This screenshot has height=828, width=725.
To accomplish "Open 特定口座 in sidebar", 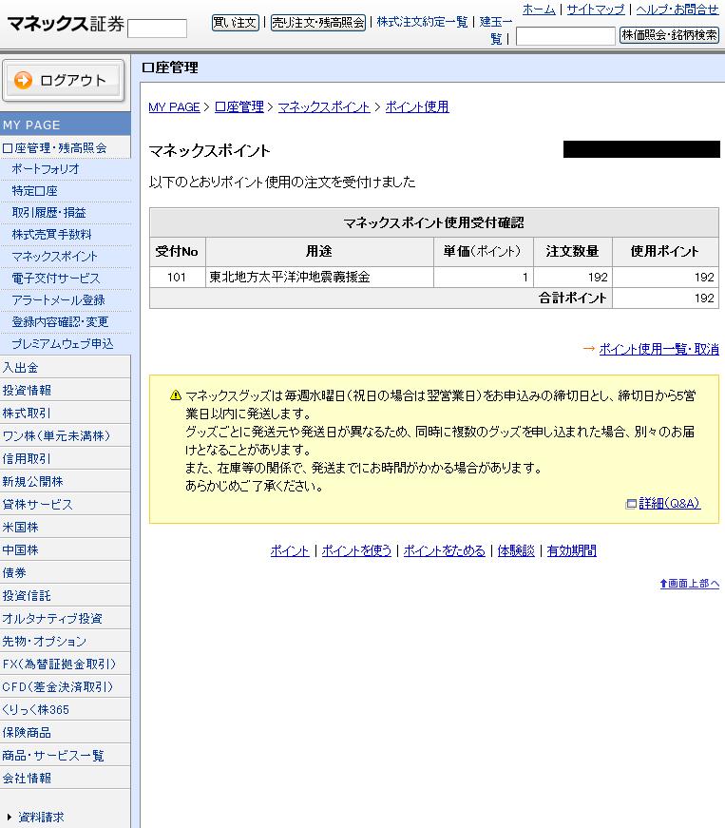I will pyautogui.click(x=66, y=191).
